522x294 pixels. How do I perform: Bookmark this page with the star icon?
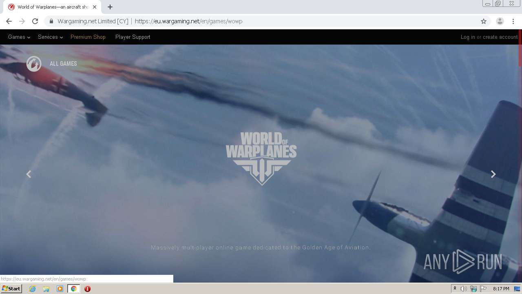coord(484,21)
